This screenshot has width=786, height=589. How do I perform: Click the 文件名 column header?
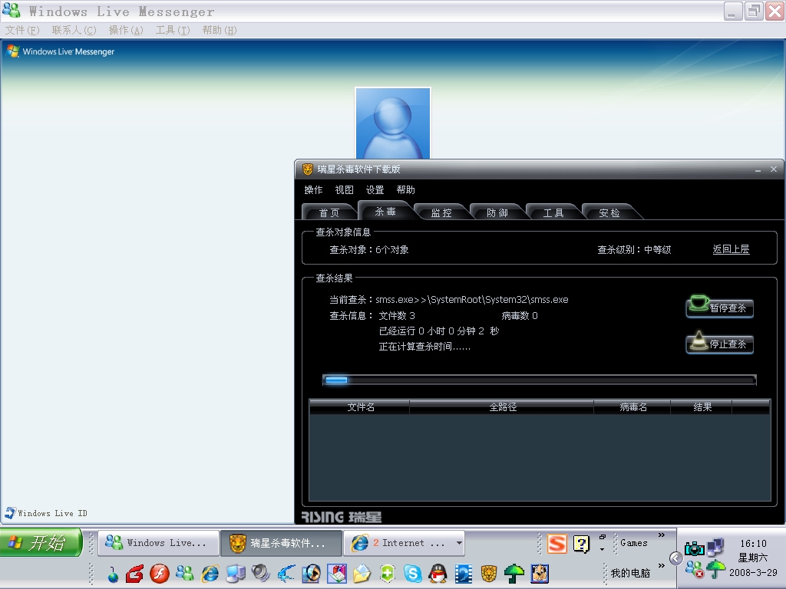(x=361, y=406)
